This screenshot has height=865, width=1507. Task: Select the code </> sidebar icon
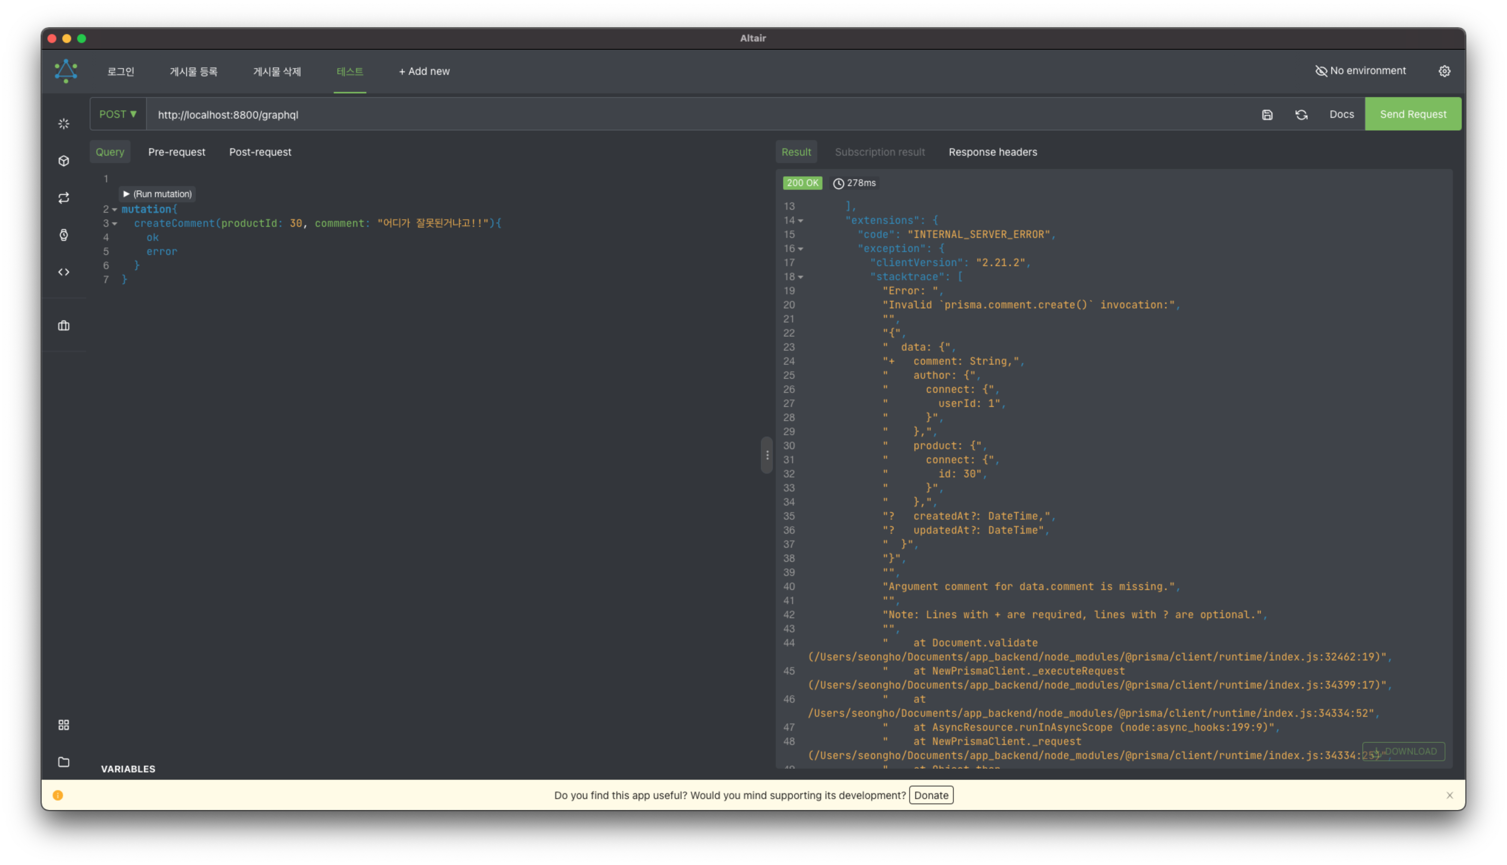coord(63,272)
